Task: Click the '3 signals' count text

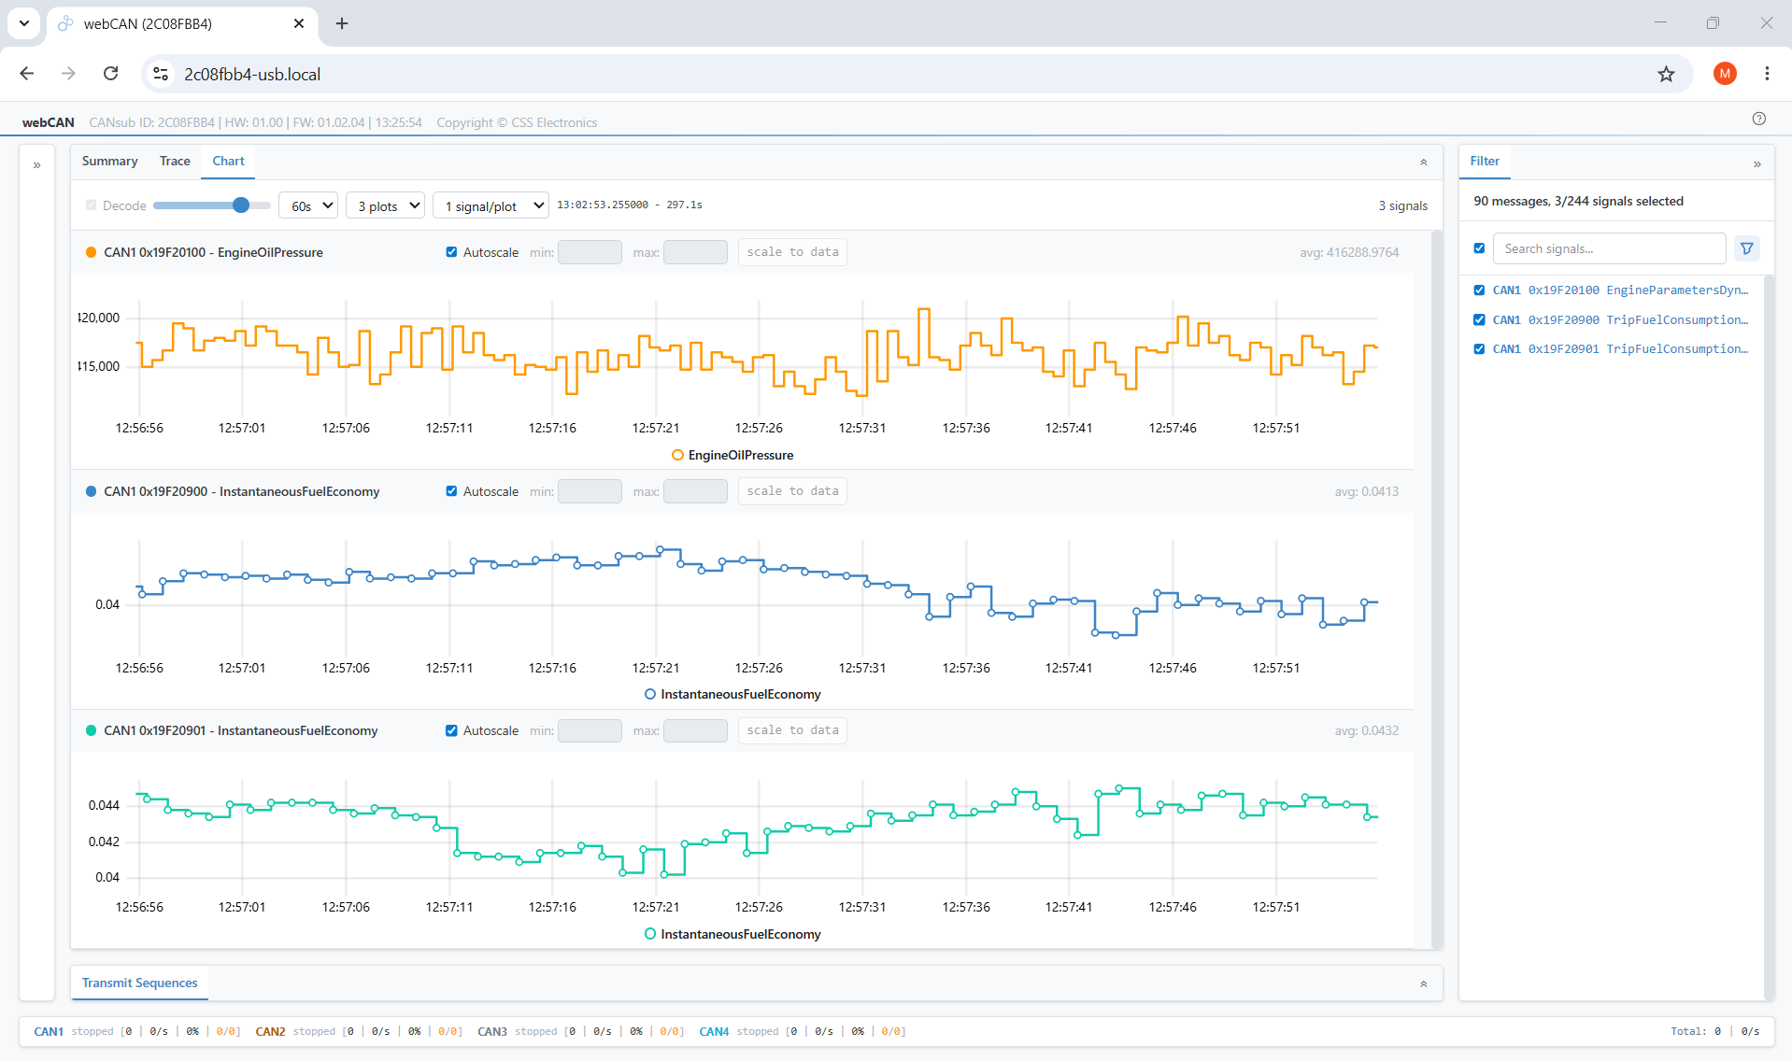Action: 1402,205
